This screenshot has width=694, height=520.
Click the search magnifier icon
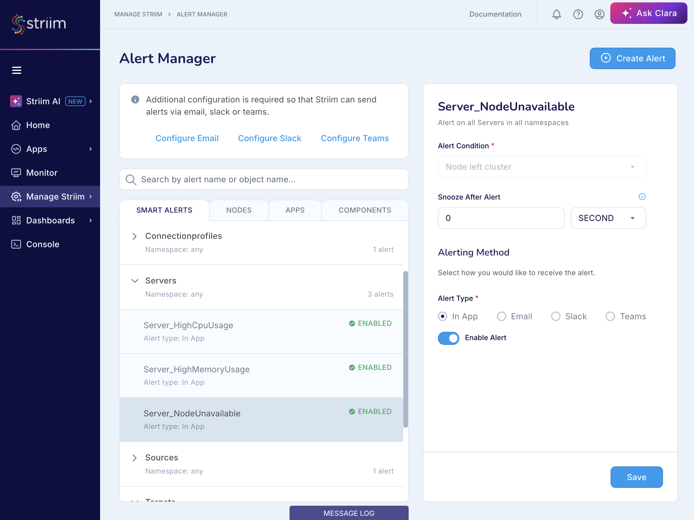click(130, 180)
